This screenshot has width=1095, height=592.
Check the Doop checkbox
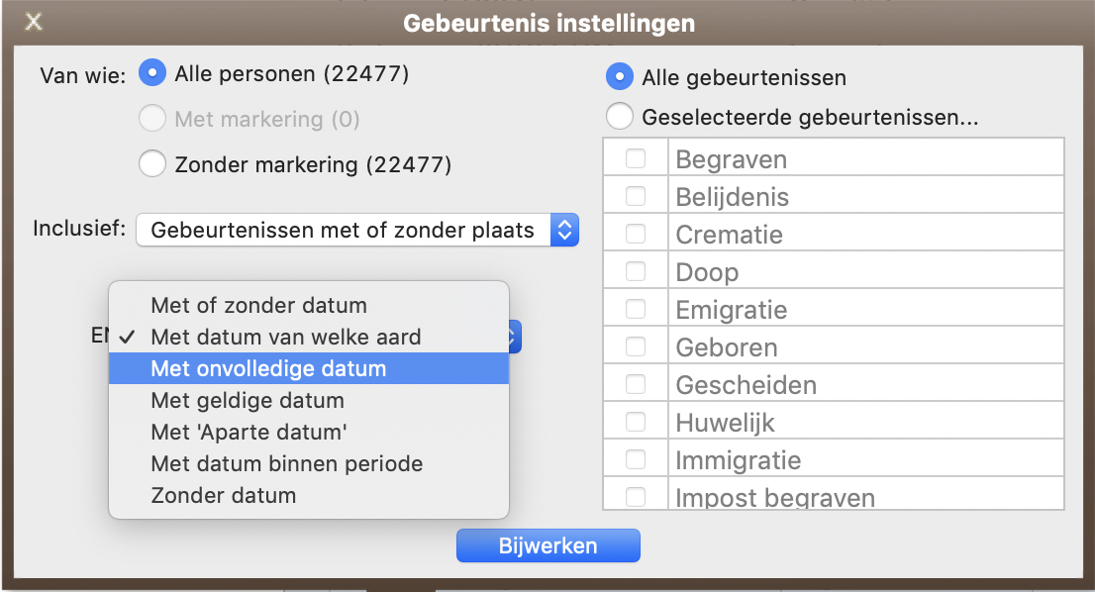coord(636,272)
